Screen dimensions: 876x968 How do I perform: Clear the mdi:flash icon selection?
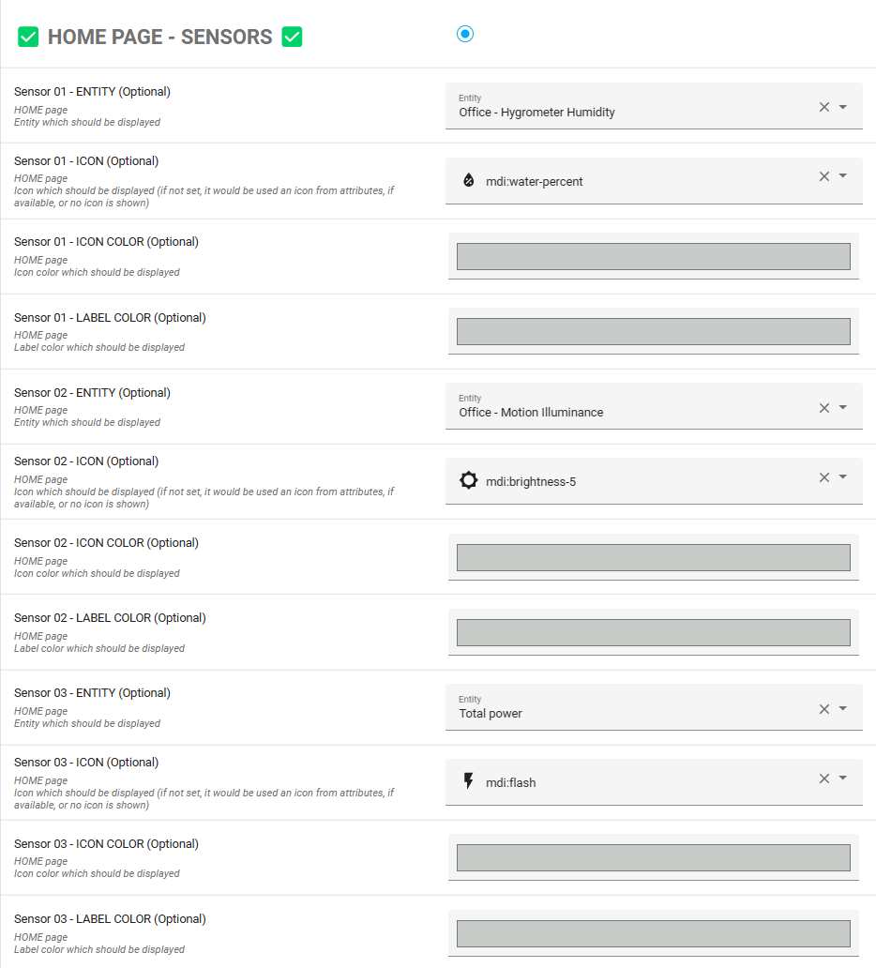[x=824, y=779]
